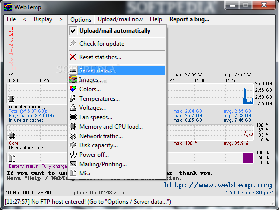
Task: Click the battery icon in battery graph
Action: tap(12, 158)
